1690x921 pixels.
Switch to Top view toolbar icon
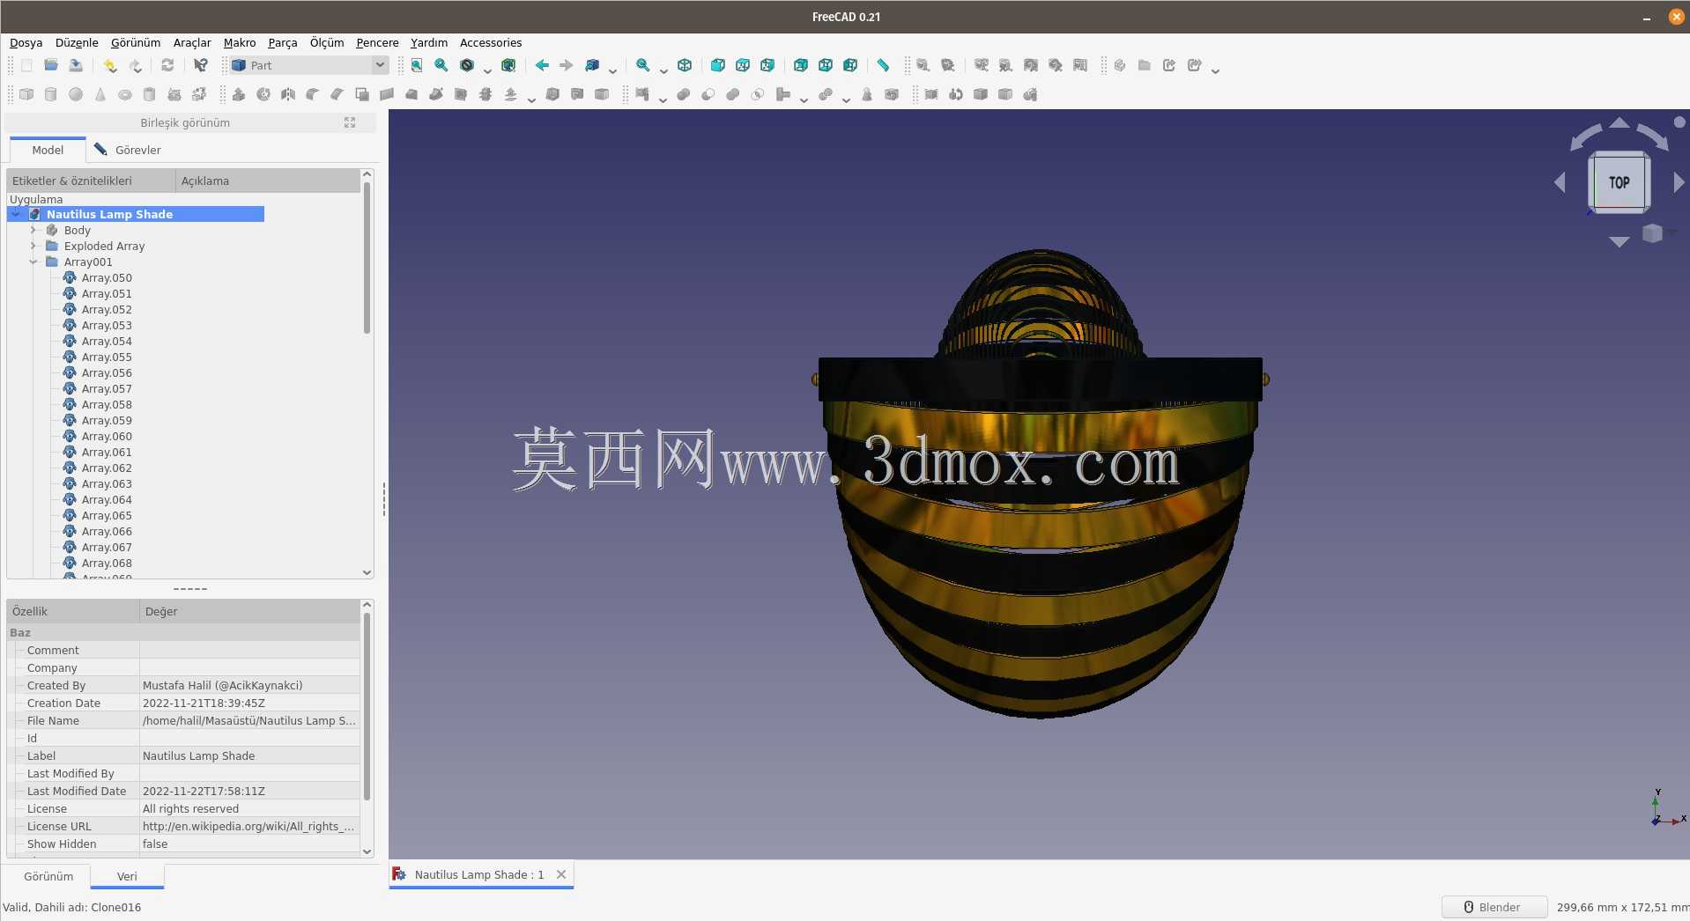[x=743, y=65]
